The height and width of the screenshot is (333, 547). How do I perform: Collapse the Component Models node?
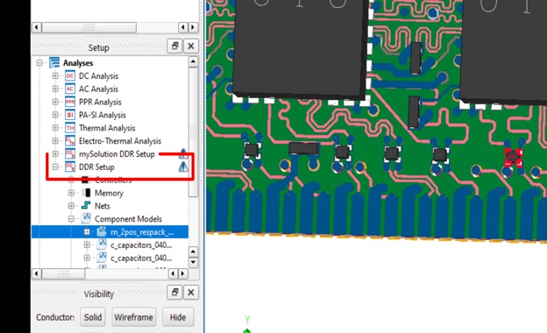pyautogui.click(x=71, y=219)
